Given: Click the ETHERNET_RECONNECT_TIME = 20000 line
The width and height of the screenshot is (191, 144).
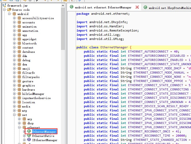Looking at the screenshot, I should coord(135,136).
